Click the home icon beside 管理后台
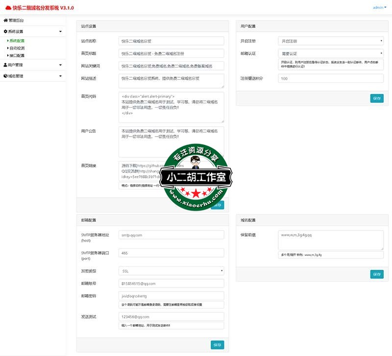 pos(5,21)
